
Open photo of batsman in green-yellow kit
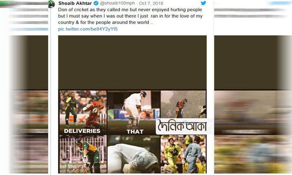[83, 154]
